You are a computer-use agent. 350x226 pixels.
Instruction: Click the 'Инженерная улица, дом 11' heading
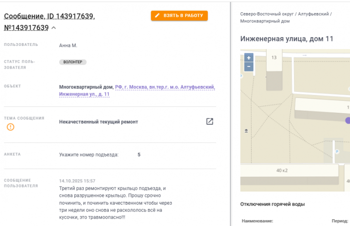click(x=287, y=39)
